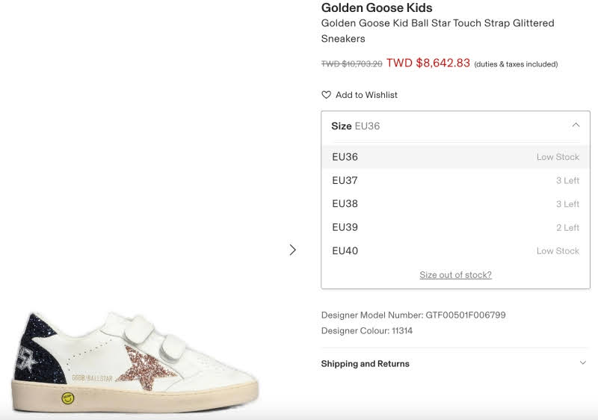Image resolution: width=598 pixels, height=420 pixels.
Task: Open the 'Size out of stock?' link
Action: 455,275
